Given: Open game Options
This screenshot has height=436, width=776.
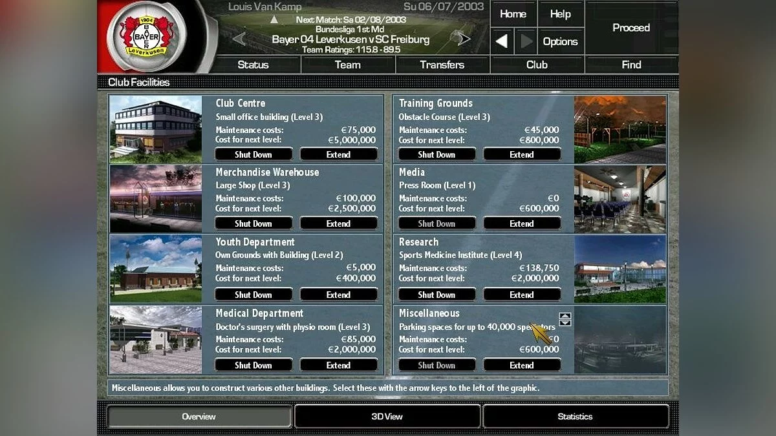Looking at the screenshot, I should (561, 41).
